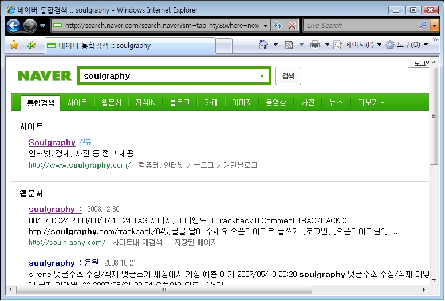Switch to the 이미지 tab
445x301 pixels.
tap(242, 102)
